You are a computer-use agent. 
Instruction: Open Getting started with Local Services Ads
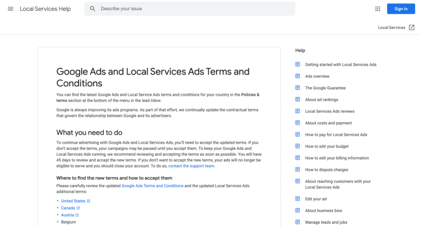coord(341,65)
